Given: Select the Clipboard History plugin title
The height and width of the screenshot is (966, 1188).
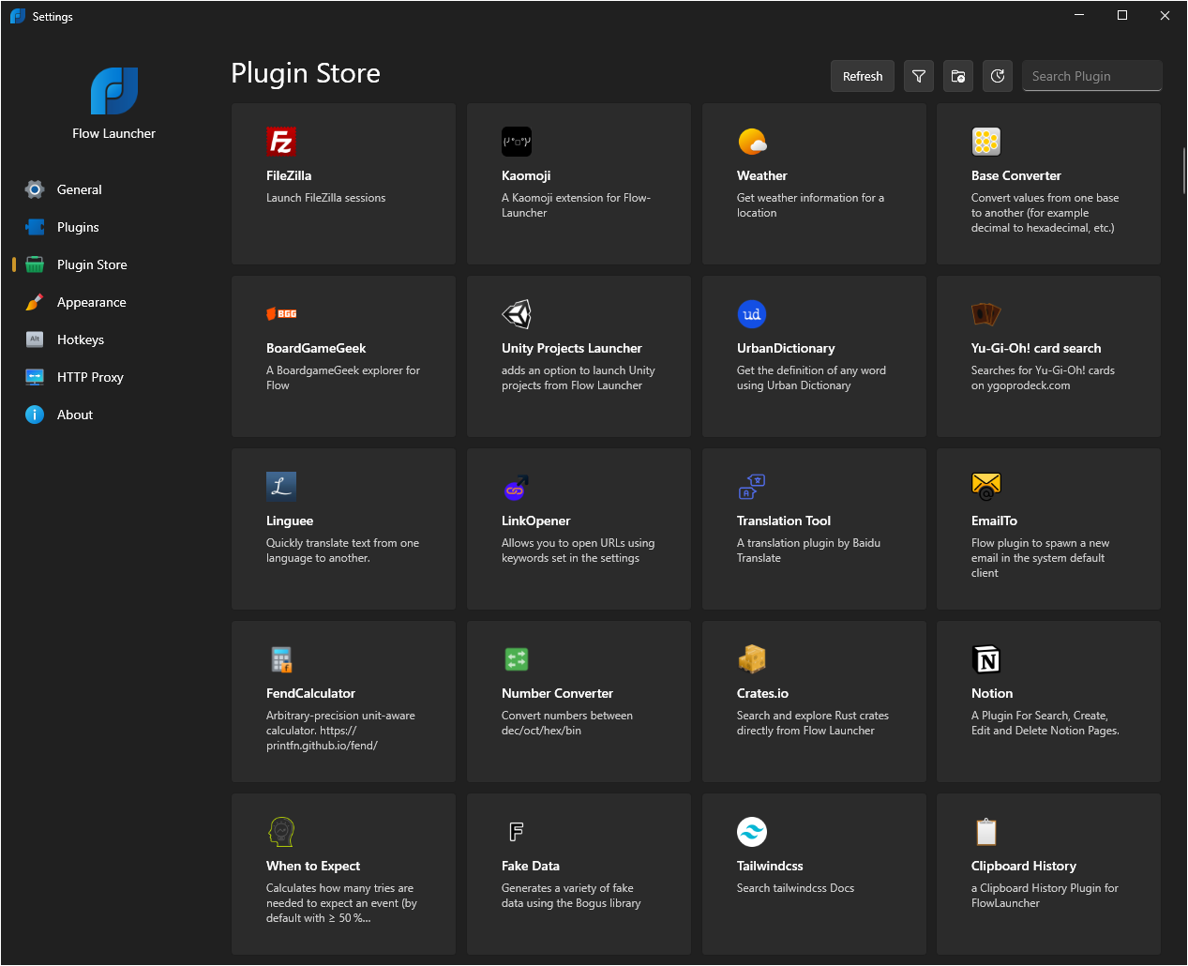Looking at the screenshot, I should click(x=1024, y=866).
